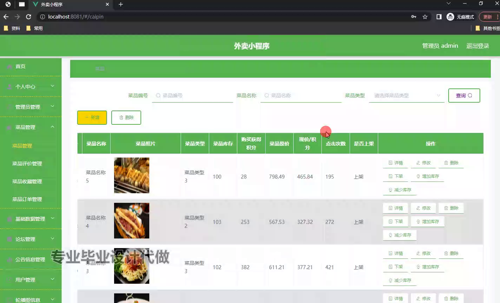
Task: Click 下架 for 菜品名称5
Action: click(395, 176)
